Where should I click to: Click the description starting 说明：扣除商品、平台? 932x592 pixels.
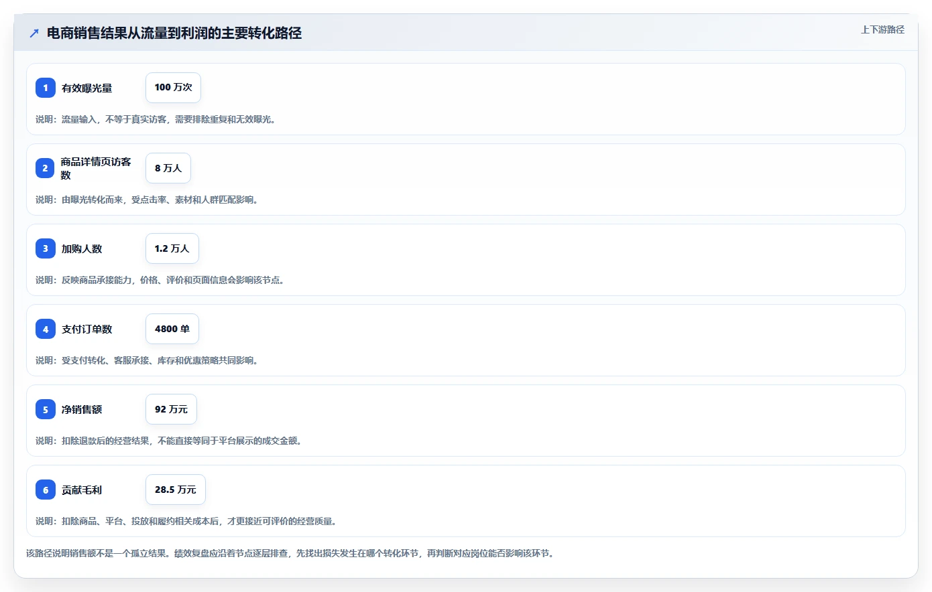click(188, 521)
